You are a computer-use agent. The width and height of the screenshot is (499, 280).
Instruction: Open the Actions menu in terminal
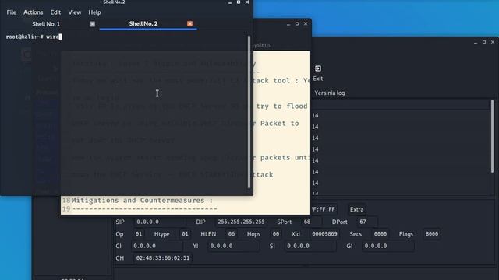click(x=33, y=12)
